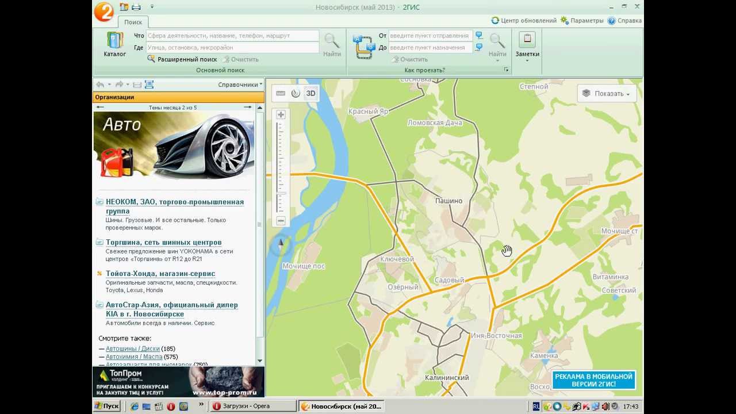Open the quick access toolbar dropdown arrow
Viewport: 736px width, 414px height.
[152, 7]
